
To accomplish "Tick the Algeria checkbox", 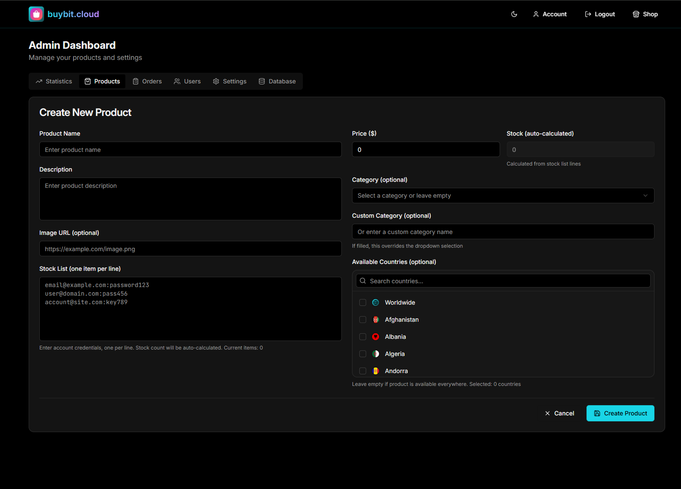I will pos(363,354).
